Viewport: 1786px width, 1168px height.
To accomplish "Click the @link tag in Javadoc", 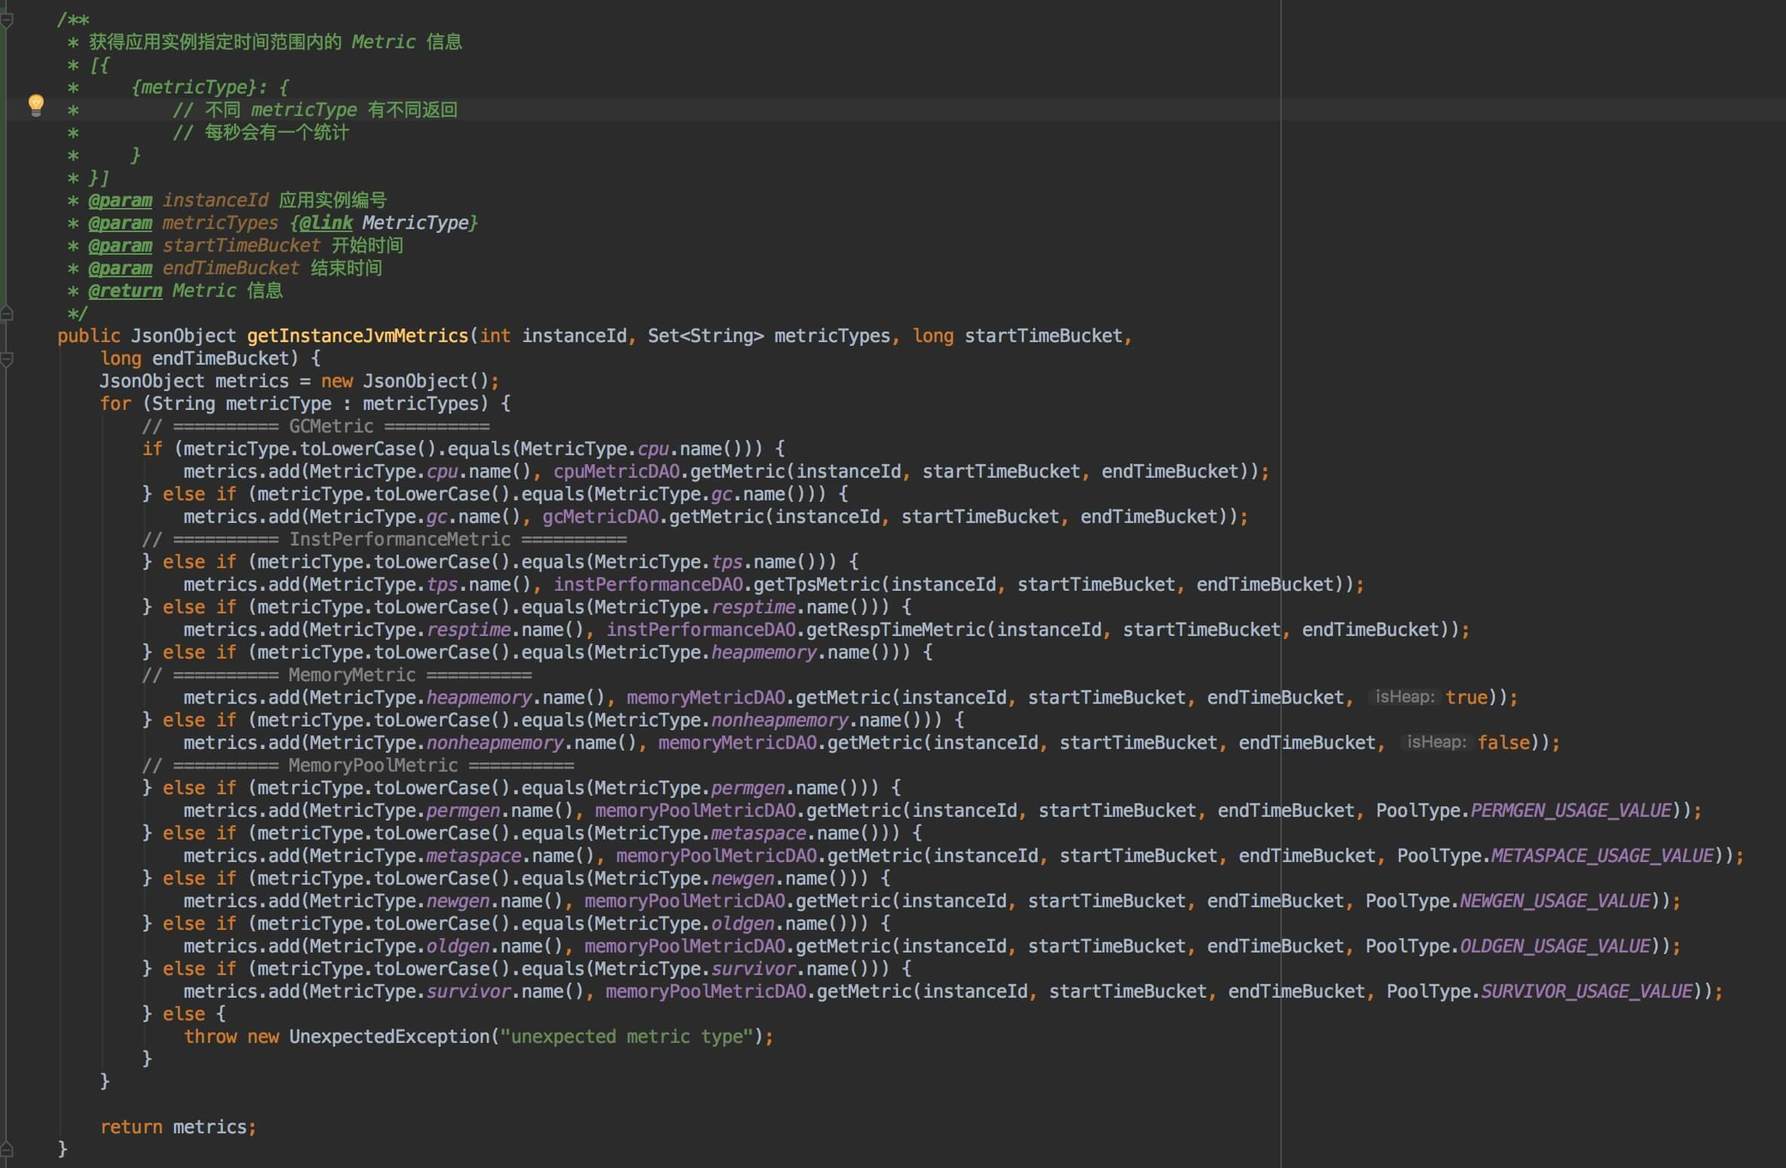I will click(326, 223).
